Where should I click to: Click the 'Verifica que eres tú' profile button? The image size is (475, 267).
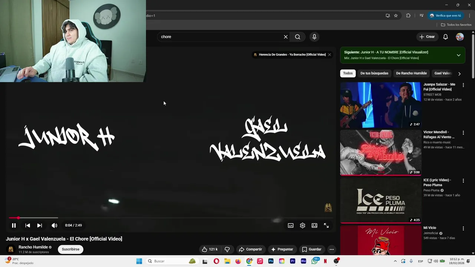point(445,16)
